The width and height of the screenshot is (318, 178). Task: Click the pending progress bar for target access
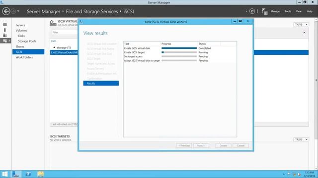point(179,56)
